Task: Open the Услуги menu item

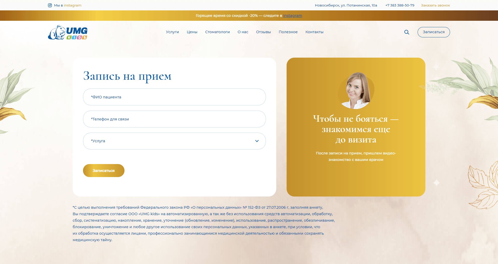Action: coord(172,32)
